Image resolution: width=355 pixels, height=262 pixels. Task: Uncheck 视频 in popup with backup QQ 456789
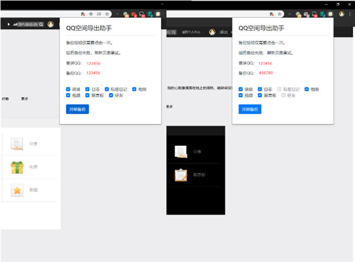(x=241, y=95)
